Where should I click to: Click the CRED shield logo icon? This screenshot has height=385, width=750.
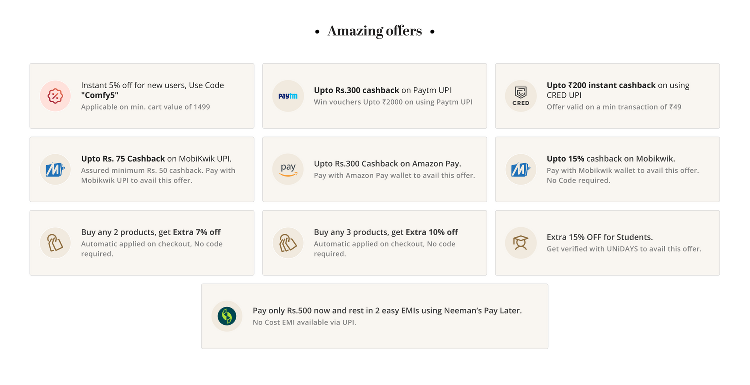click(x=521, y=96)
